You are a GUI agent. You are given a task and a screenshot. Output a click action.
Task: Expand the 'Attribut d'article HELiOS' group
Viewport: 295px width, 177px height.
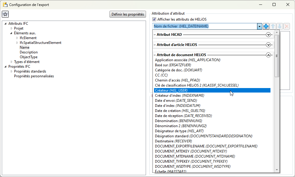268,45
